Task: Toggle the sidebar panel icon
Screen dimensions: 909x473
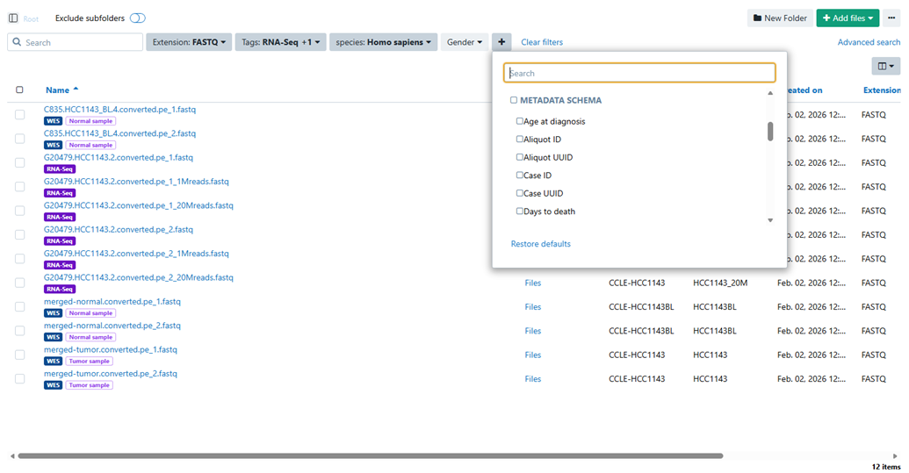Action: [13, 18]
